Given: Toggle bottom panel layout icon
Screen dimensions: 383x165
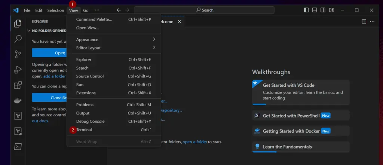Looking at the screenshot, I should 315,10.
